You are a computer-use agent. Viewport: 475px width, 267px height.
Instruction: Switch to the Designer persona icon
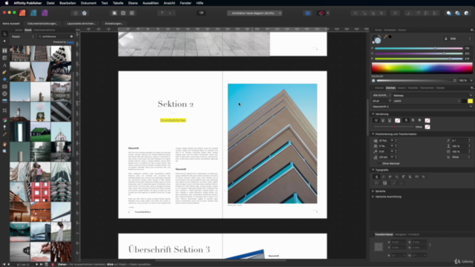[x=33, y=13]
